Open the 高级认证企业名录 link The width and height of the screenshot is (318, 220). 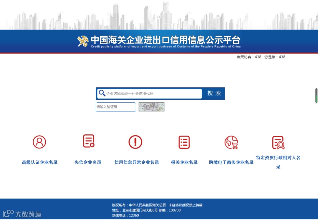pos(40,162)
